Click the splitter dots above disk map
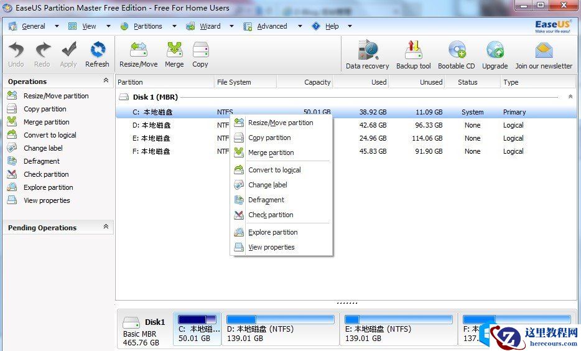 347,303
